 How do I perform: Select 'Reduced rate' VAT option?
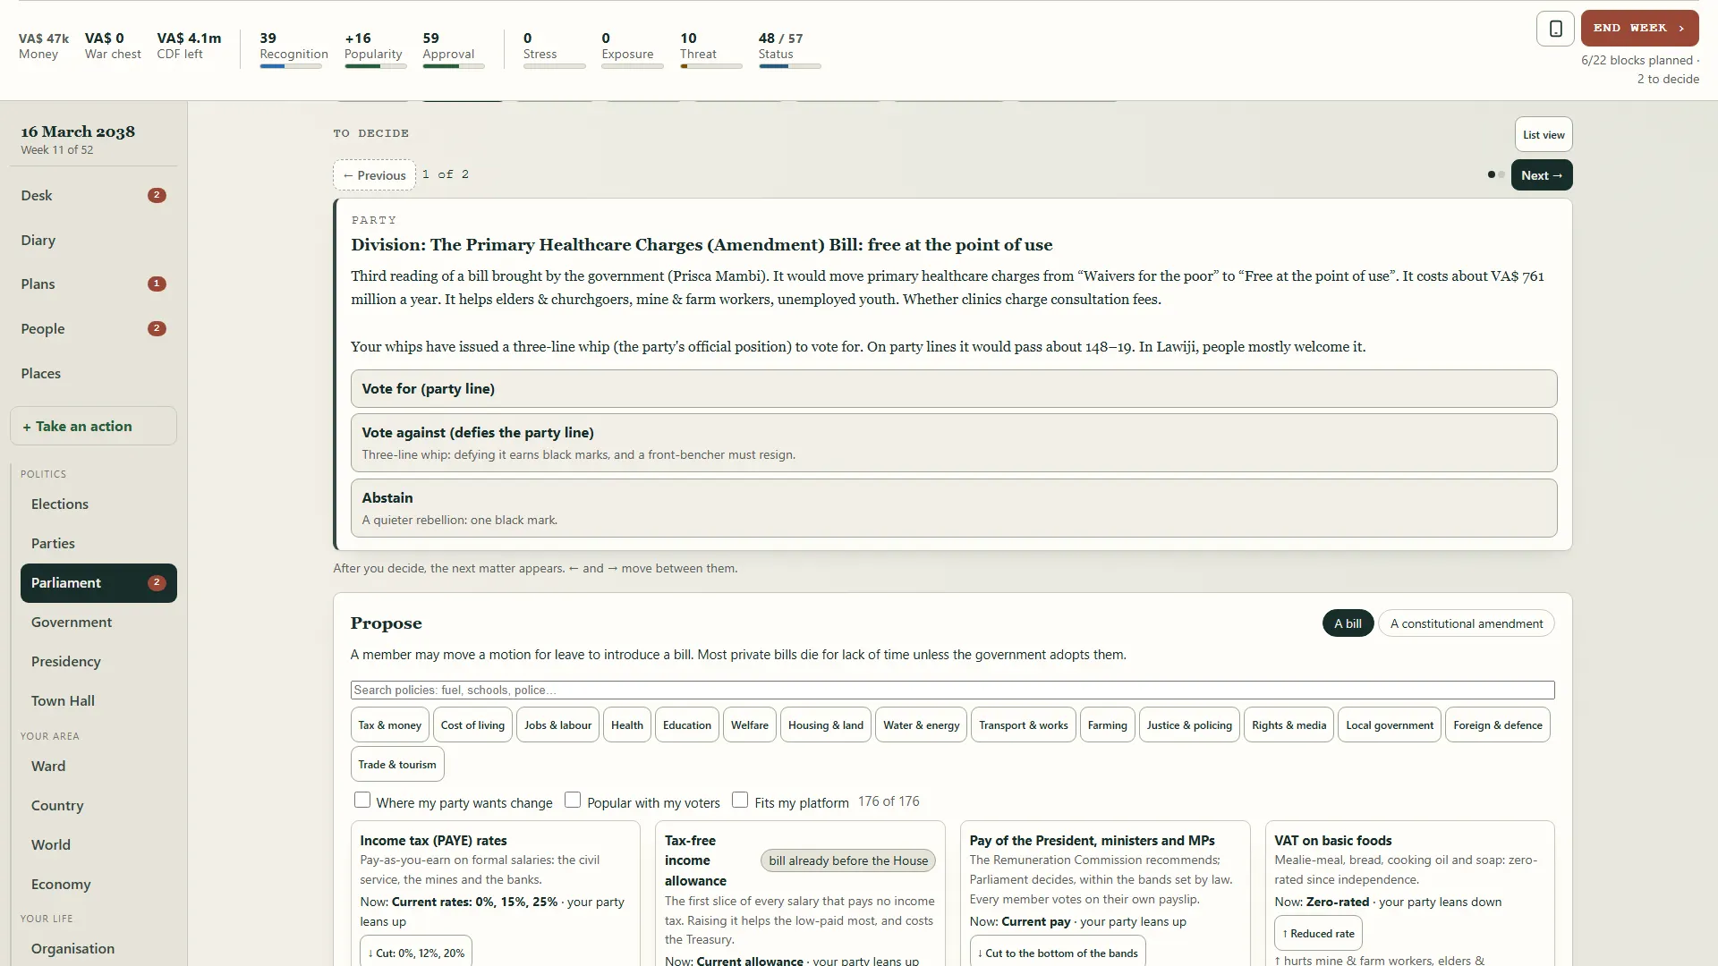click(1318, 934)
